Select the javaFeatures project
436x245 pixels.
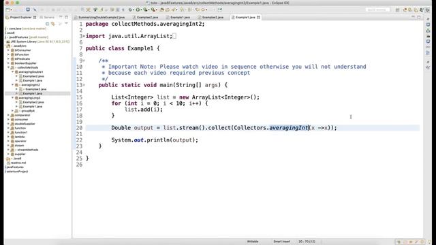(x=15, y=167)
